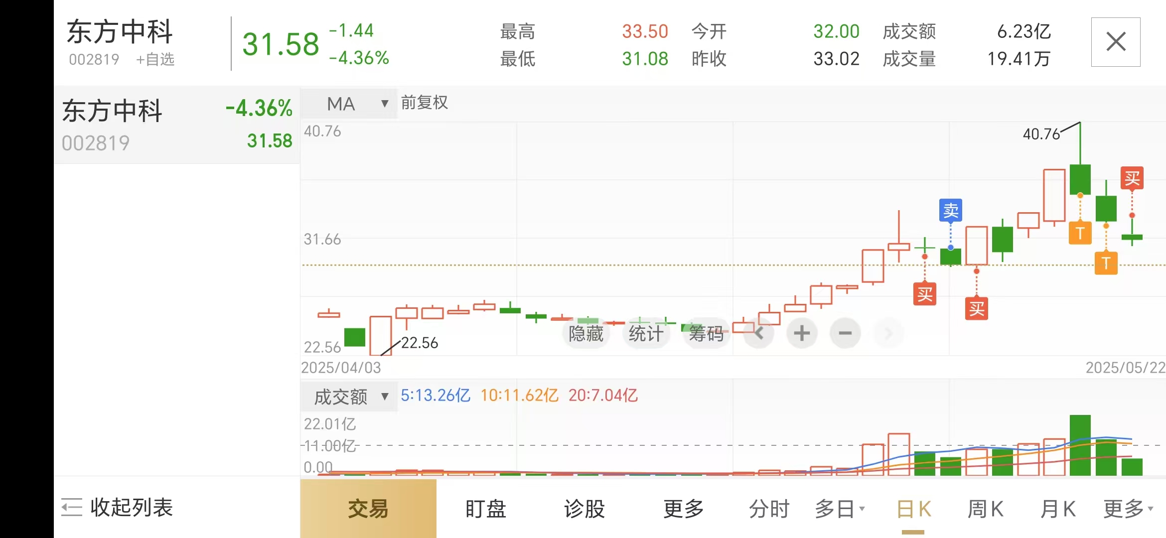Click the 10:11.62亿 moving average value

tap(519, 396)
